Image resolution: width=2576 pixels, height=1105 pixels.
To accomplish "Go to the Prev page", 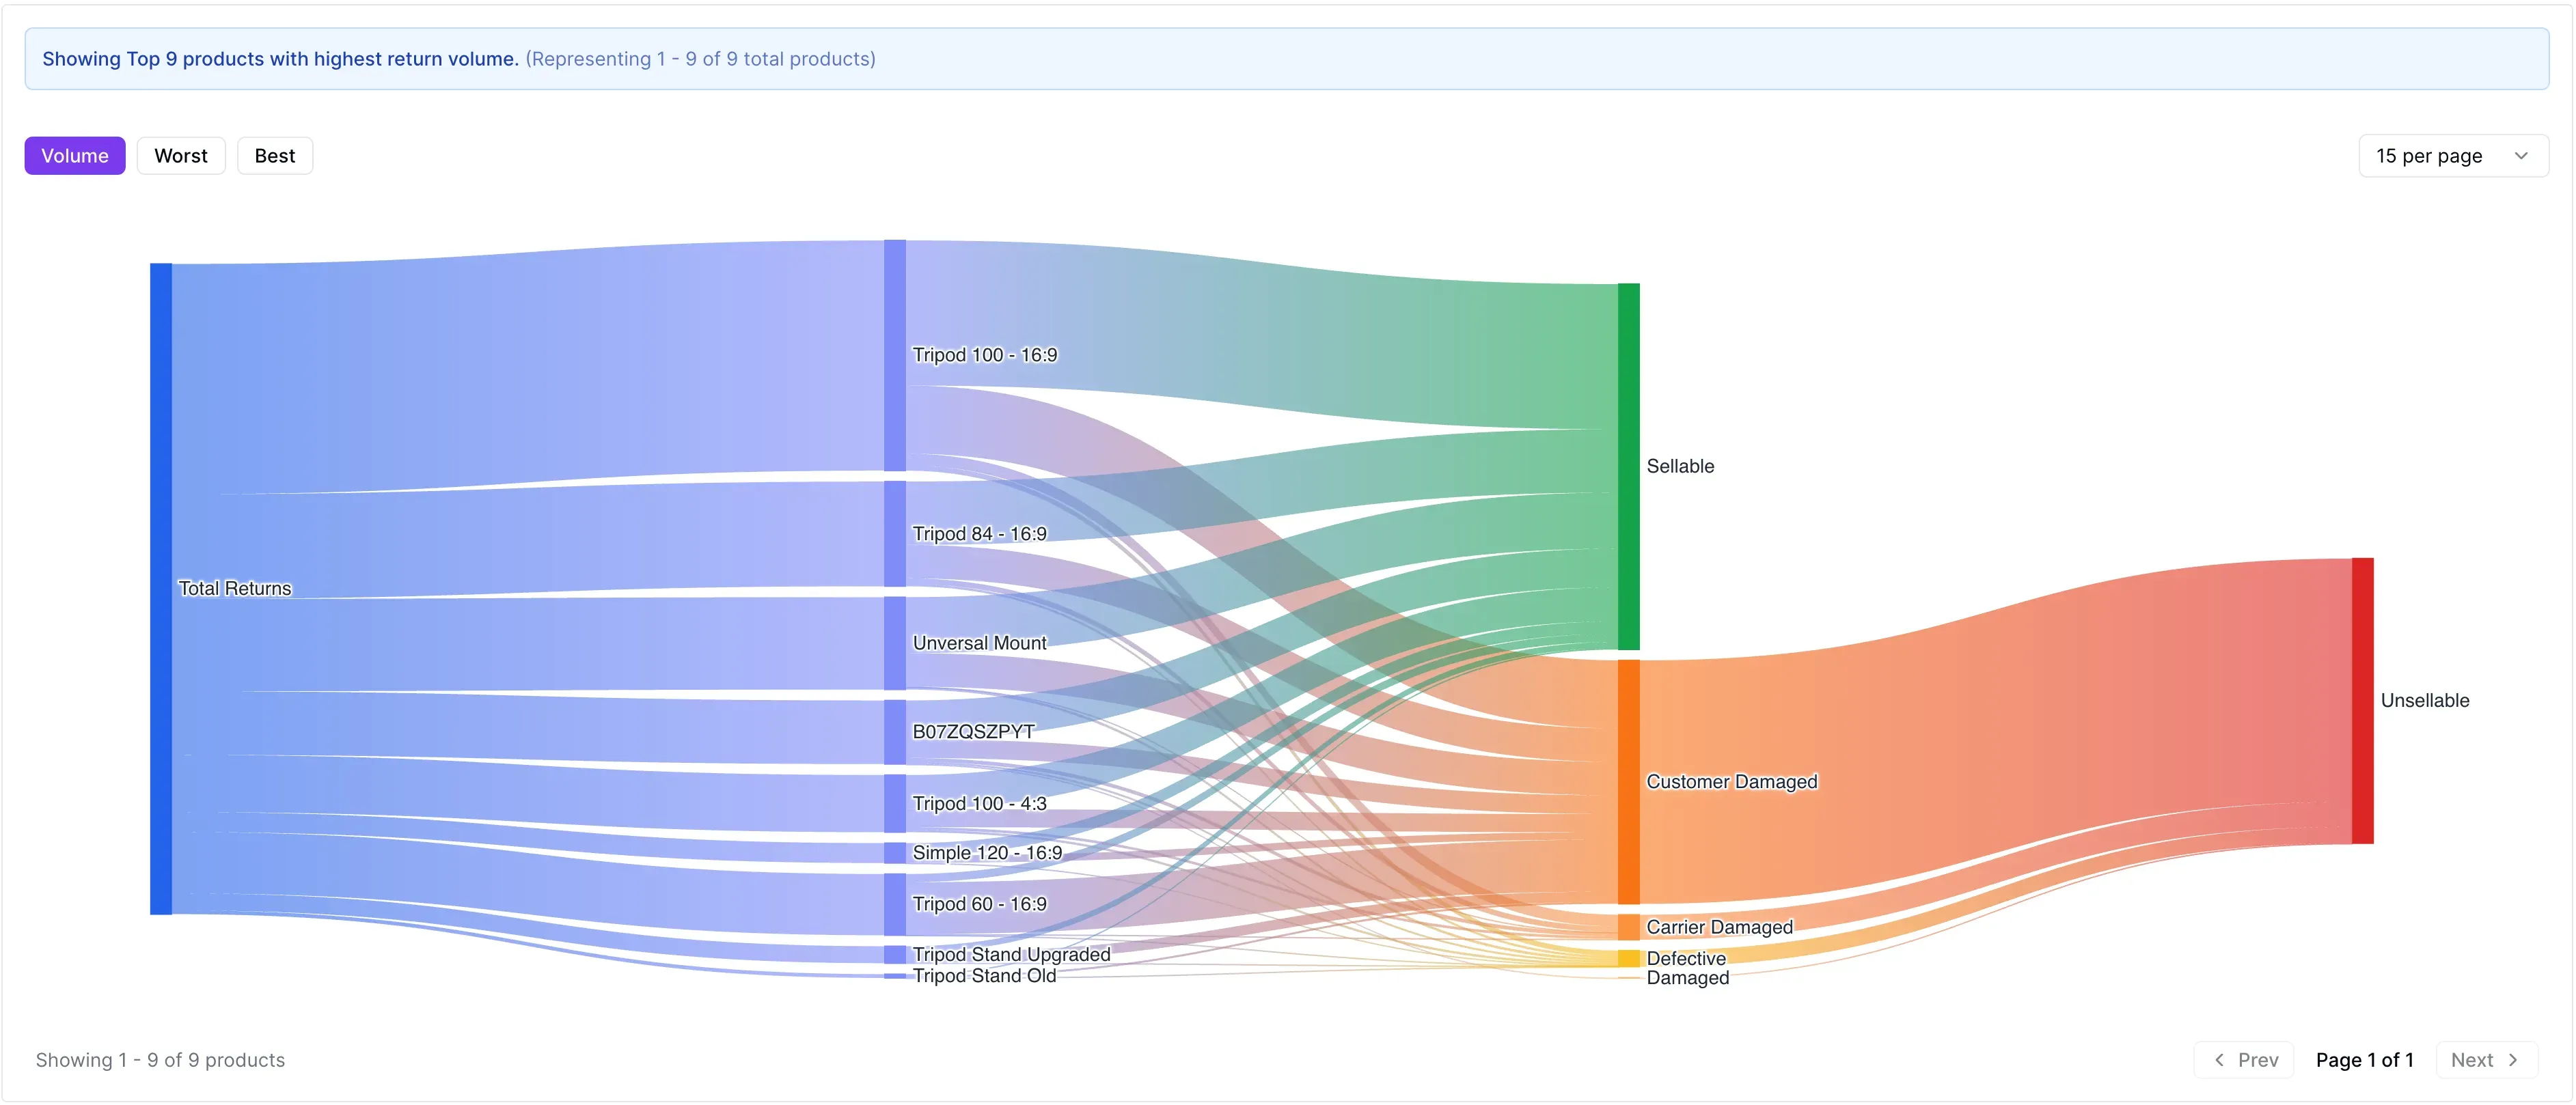I will click(2244, 1060).
